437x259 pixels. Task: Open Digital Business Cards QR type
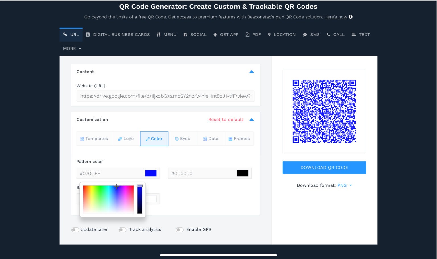point(118,34)
